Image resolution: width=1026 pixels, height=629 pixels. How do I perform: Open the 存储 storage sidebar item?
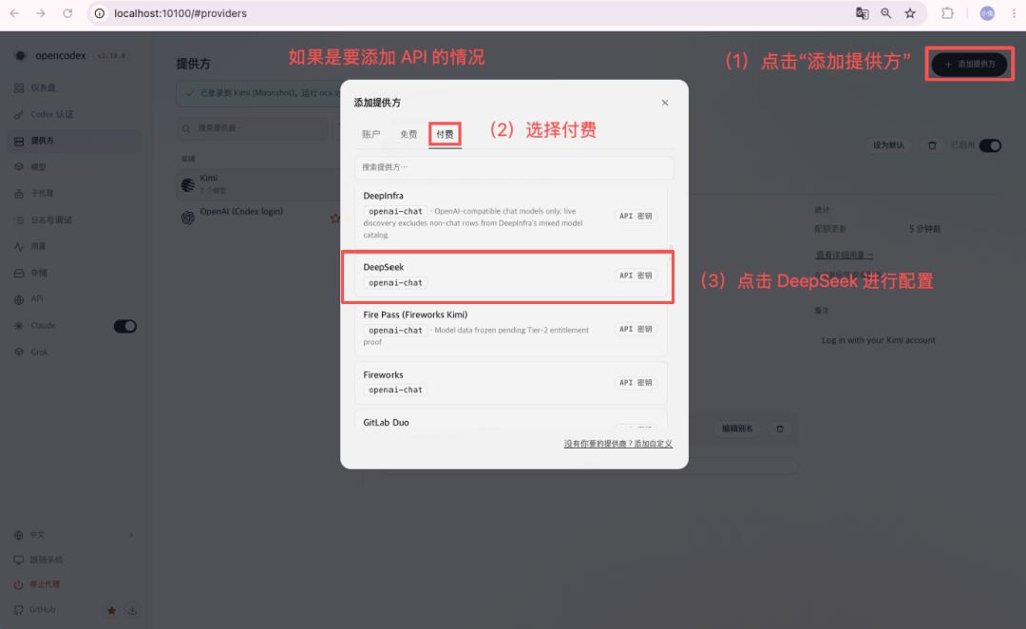point(74,273)
